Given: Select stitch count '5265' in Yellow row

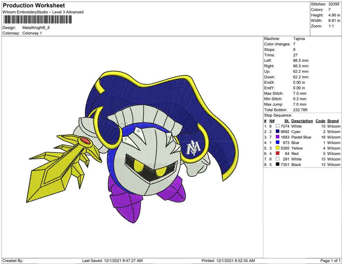Looking at the screenshot, I should coord(285,148).
